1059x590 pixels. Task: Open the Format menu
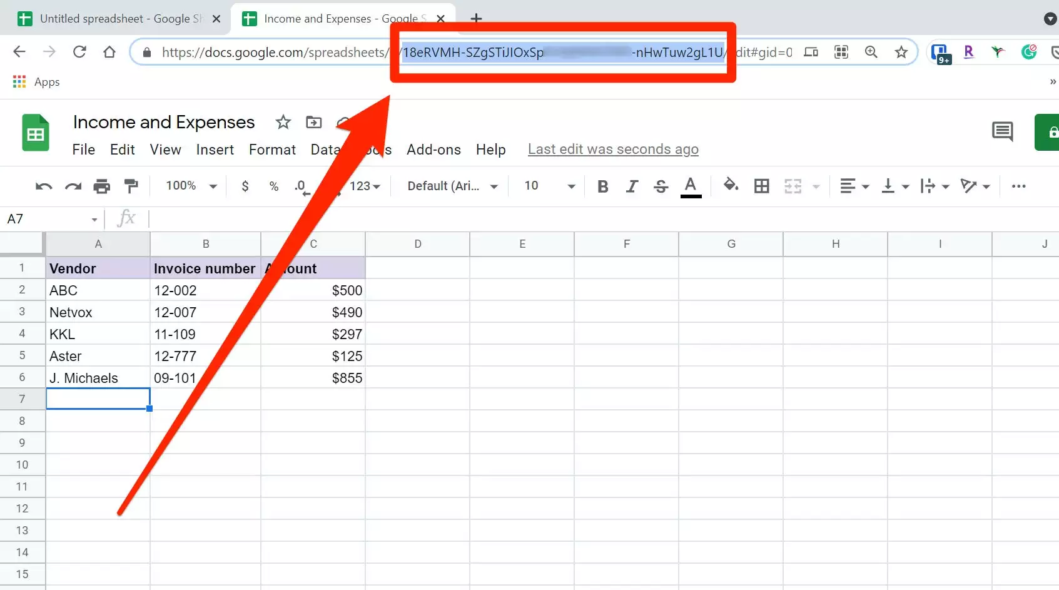(x=272, y=150)
